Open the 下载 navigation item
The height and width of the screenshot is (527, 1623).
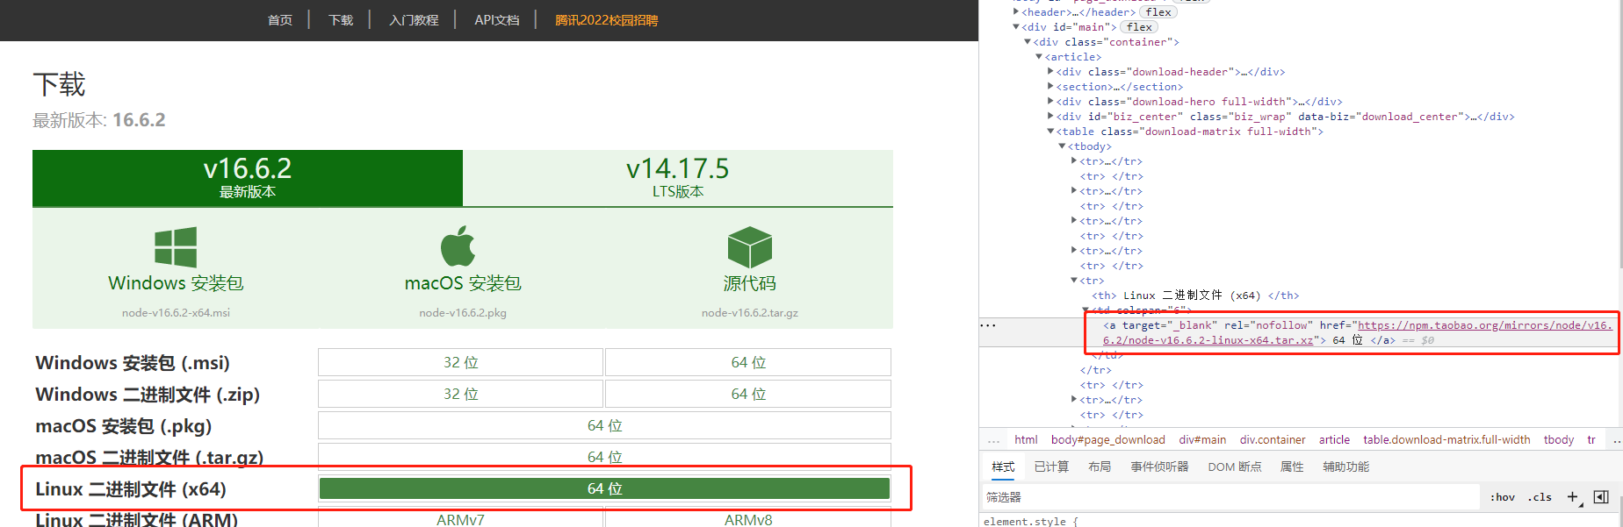(x=341, y=20)
